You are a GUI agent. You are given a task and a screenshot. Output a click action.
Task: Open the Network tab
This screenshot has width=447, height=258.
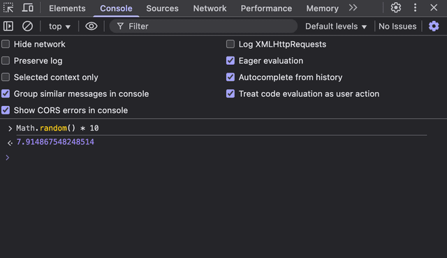210,8
